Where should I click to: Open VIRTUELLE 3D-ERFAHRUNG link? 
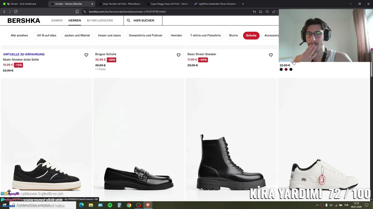24,54
